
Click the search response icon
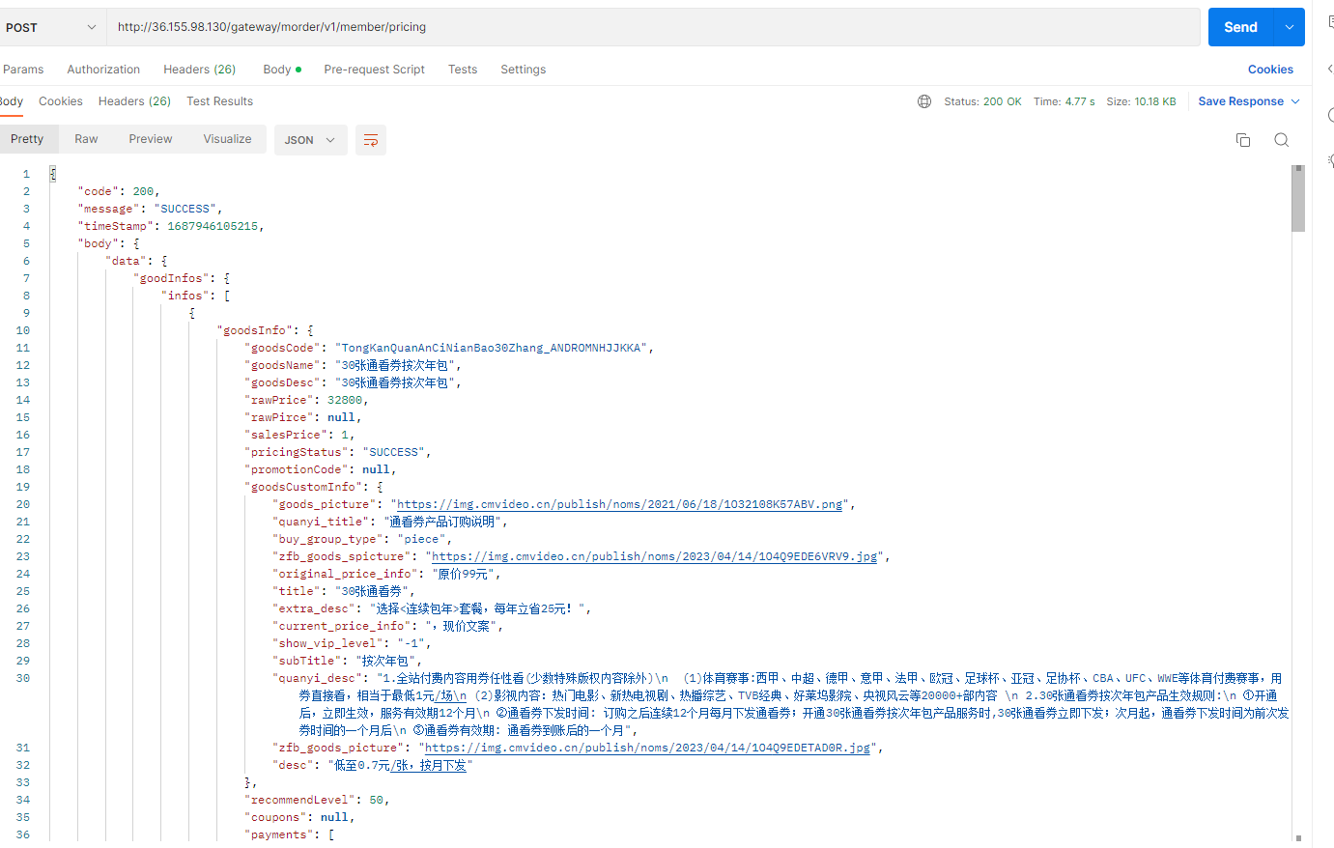(1282, 140)
